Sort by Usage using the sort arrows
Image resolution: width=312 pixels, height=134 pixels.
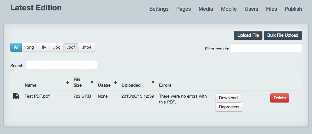(x=115, y=82)
